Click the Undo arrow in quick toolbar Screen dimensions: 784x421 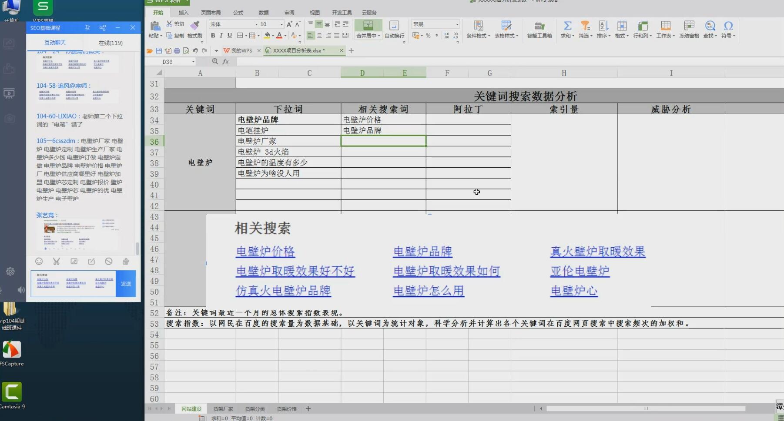pyautogui.click(x=195, y=51)
